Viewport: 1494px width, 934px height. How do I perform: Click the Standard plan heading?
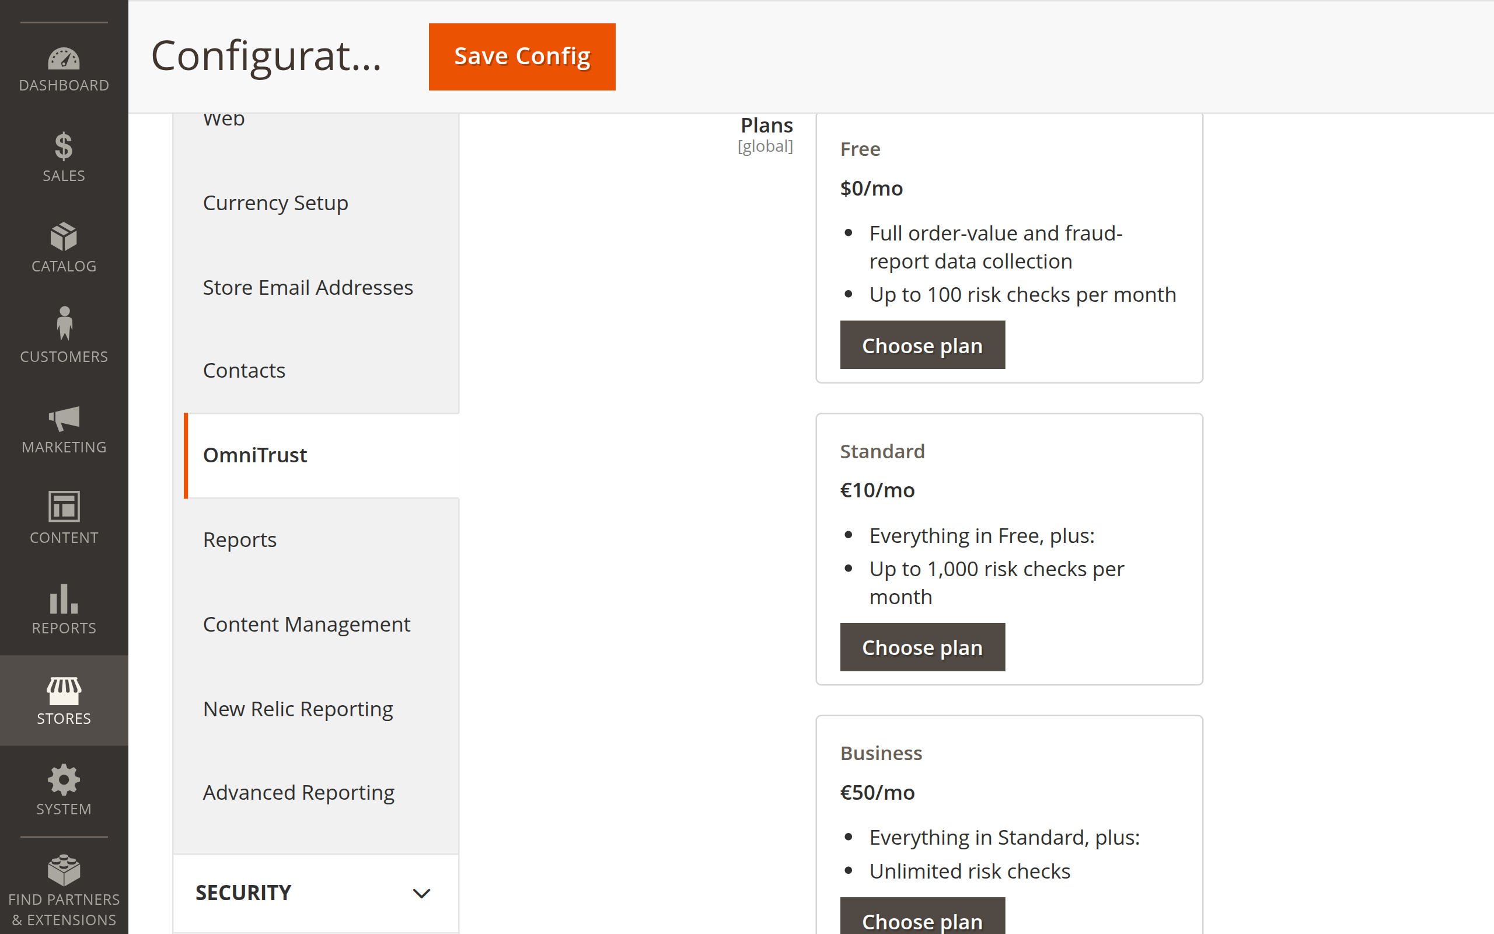click(882, 452)
